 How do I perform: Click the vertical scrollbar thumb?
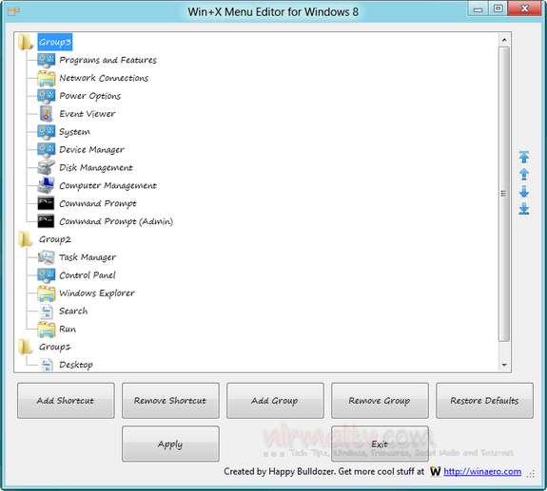click(x=504, y=194)
